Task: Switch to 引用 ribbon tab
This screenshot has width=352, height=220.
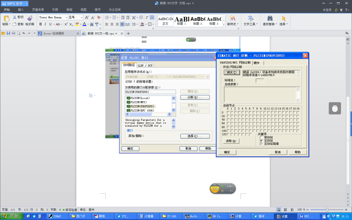Action: [55, 10]
